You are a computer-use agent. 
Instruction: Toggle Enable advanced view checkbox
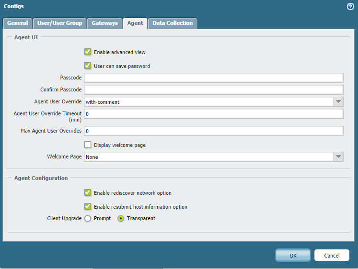pos(88,52)
